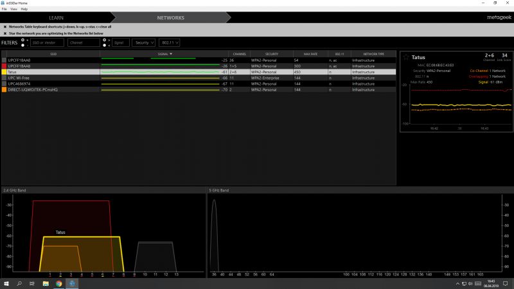Open Windows taskbar search
514x289 pixels.
coord(19,283)
